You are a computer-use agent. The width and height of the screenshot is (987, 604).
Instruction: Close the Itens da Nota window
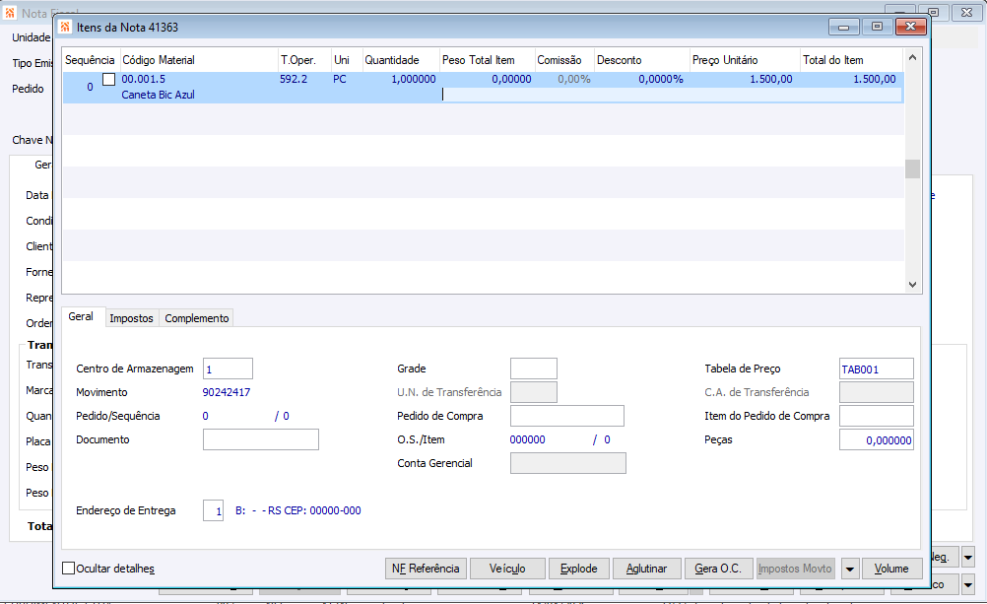(x=910, y=27)
